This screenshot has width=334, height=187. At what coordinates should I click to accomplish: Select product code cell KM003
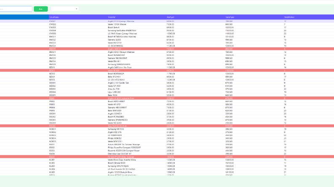click(x=52, y=43)
